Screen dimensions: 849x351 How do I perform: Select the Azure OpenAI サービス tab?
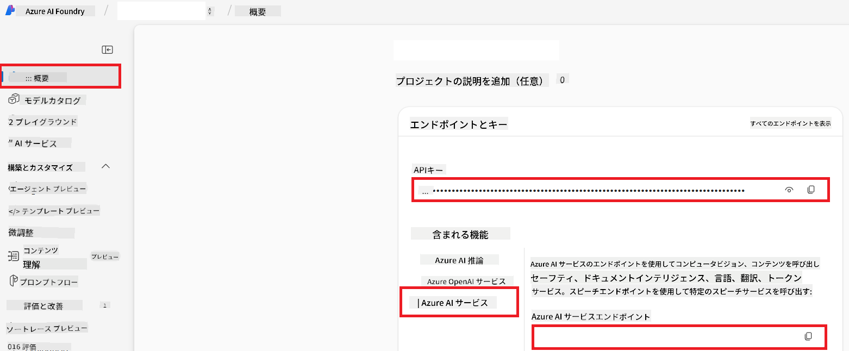[x=466, y=281]
